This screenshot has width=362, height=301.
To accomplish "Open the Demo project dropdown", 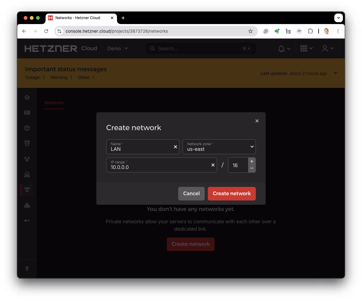I will coord(118,48).
